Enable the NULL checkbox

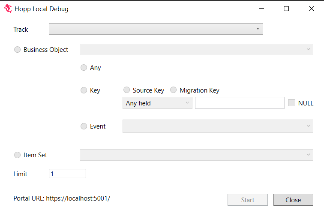(x=291, y=103)
